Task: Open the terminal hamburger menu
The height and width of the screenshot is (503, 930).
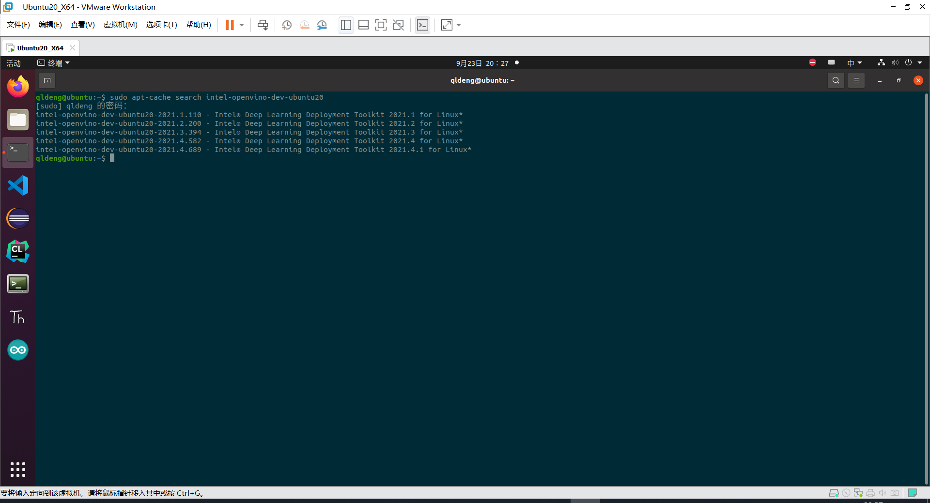Action: click(x=856, y=80)
